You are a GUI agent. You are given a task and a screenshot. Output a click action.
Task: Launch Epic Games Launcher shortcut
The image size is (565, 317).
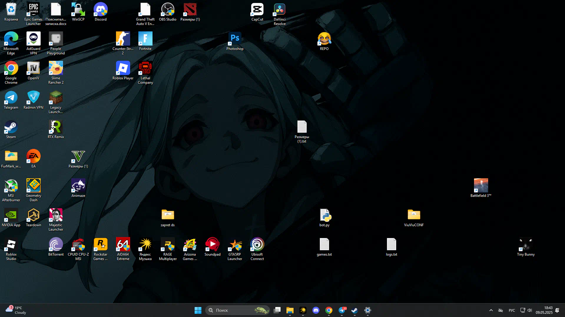point(34,14)
